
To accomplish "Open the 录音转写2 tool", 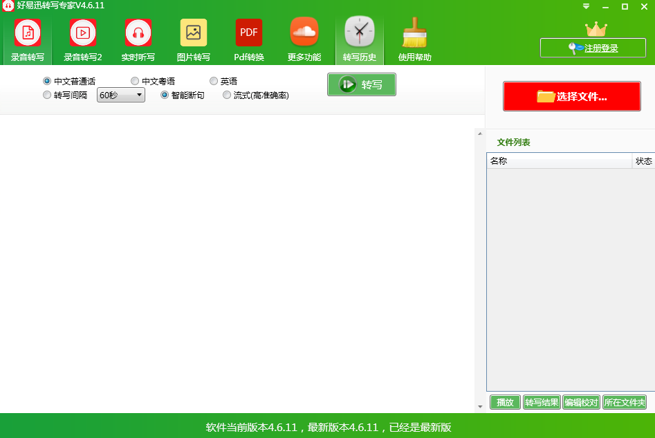I will tap(82, 38).
